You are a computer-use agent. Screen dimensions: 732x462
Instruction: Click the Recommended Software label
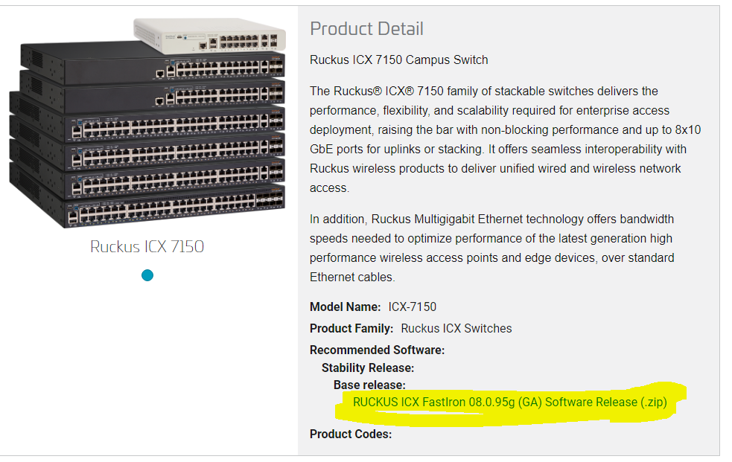click(377, 350)
